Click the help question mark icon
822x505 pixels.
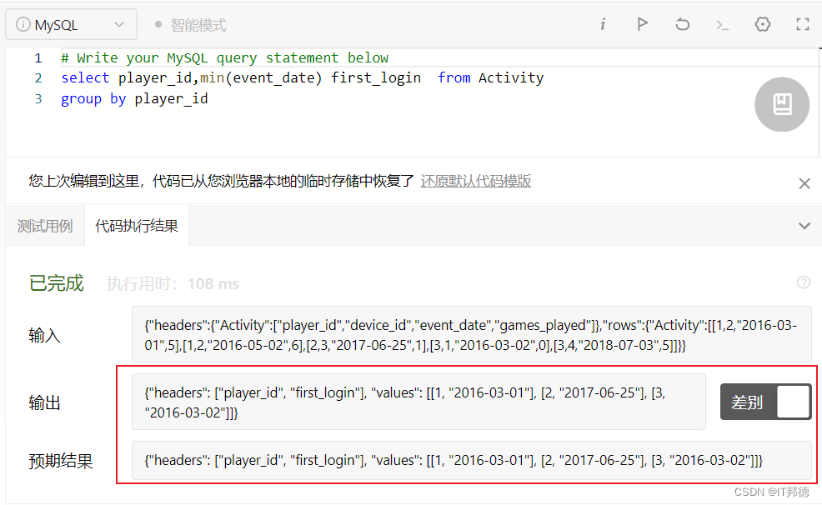(x=803, y=282)
